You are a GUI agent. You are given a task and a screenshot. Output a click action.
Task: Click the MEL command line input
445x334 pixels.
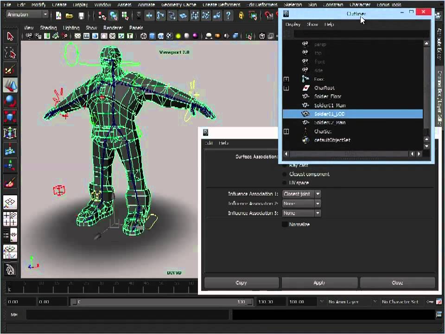tap(127, 315)
